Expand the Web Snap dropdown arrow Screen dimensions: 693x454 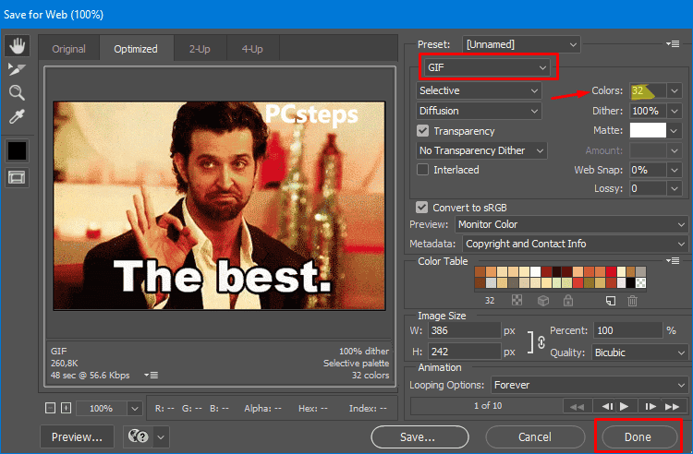tap(675, 170)
